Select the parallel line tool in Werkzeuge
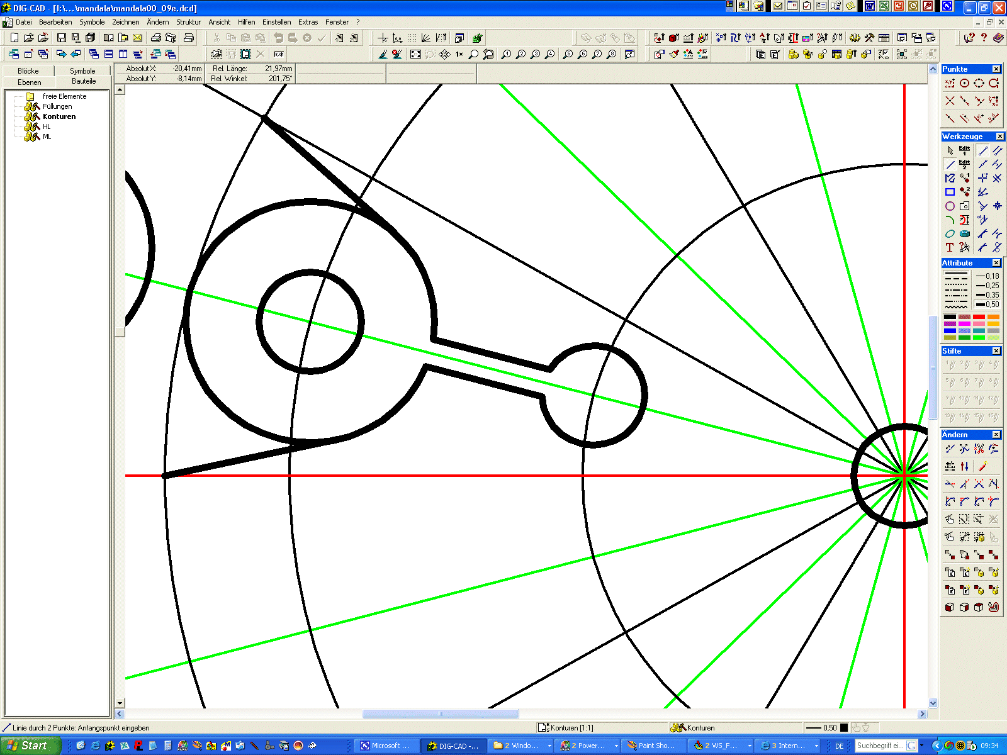 [x=997, y=150]
